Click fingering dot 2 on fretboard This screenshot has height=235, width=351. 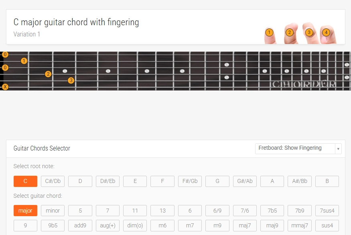click(x=48, y=74)
